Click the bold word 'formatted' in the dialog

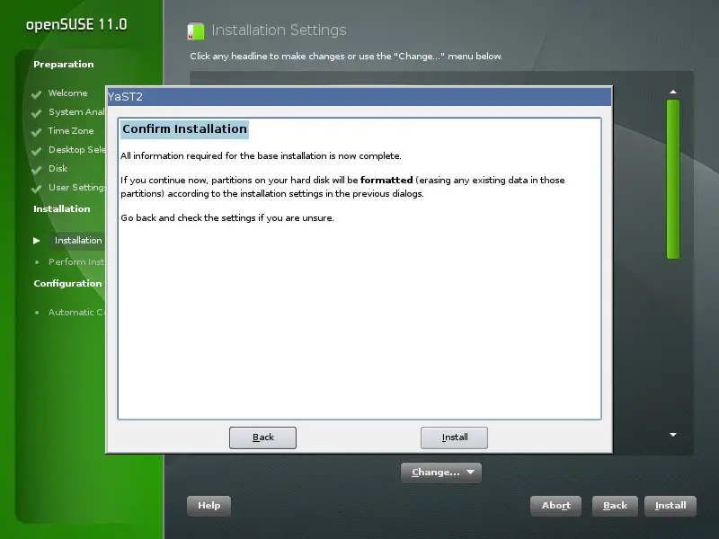click(x=386, y=181)
